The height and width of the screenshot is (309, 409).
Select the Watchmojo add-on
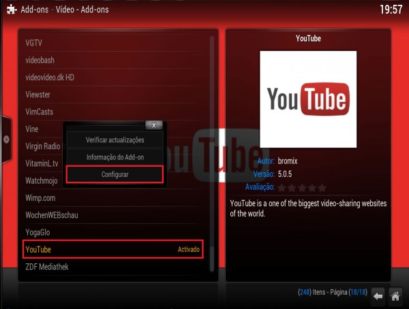click(43, 180)
